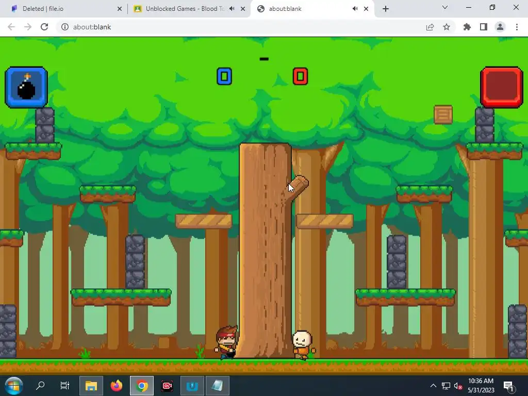
Task: Open a new browser tab
Action: (x=386, y=9)
